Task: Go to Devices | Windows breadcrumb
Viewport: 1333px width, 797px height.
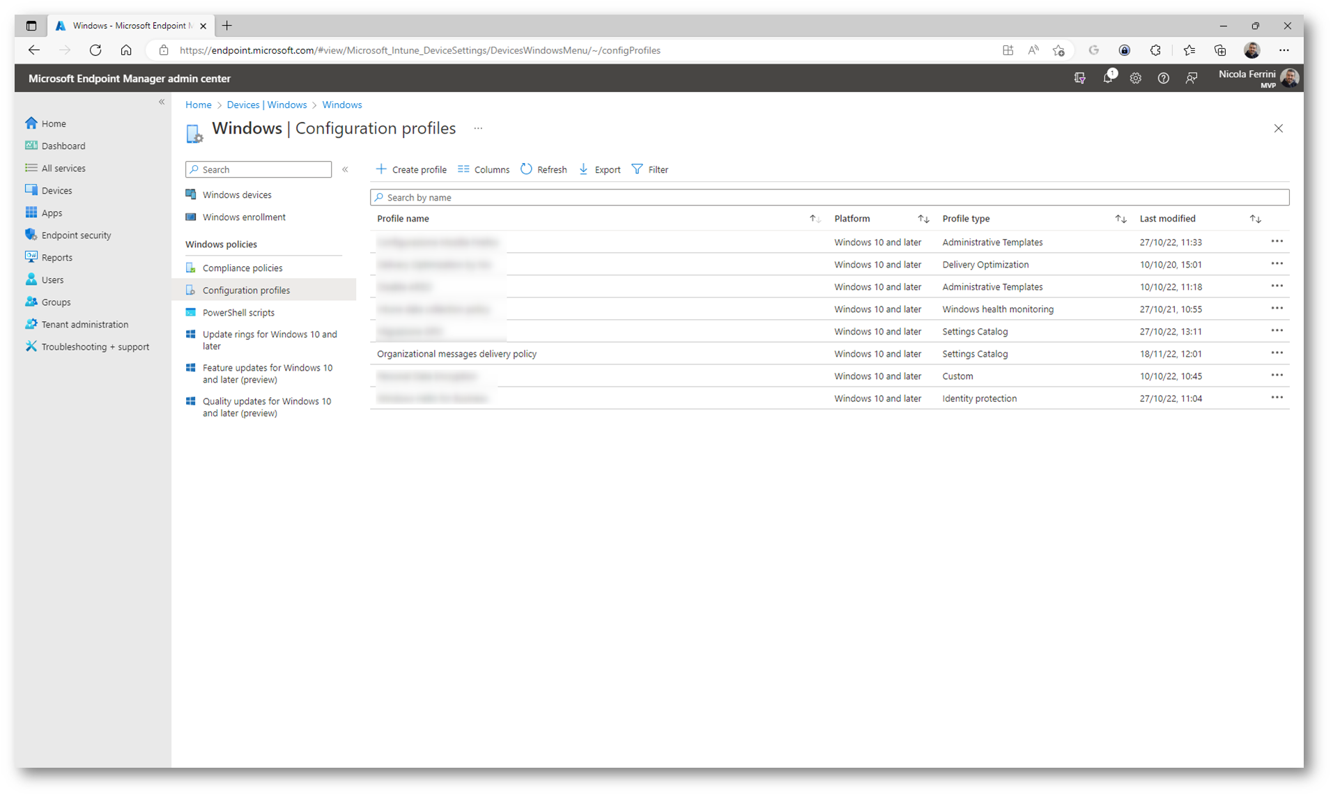Action: [x=266, y=105]
